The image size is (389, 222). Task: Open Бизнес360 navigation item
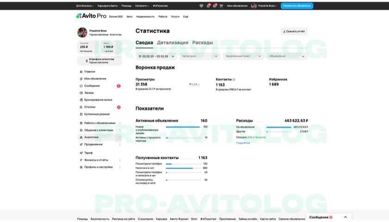tap(116, 17)
